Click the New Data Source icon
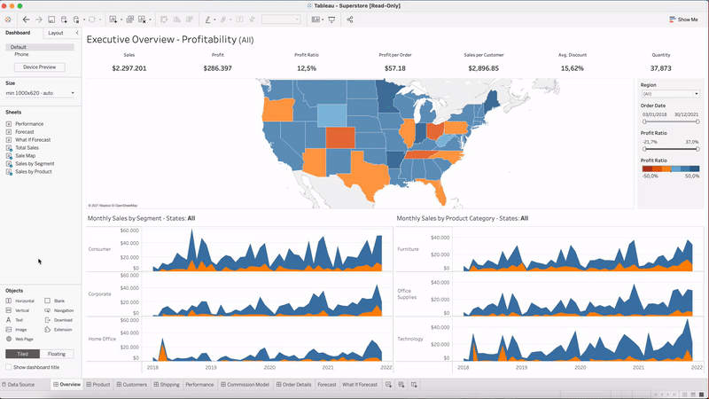The image size is (709, 399). point(64,20)
